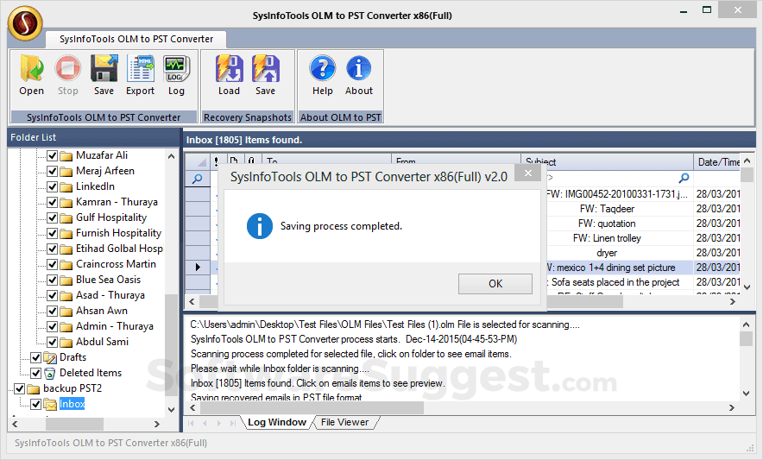Click the current row arrow indicator in grid
Screen dimensions: 763x460
tap(198, 268)
